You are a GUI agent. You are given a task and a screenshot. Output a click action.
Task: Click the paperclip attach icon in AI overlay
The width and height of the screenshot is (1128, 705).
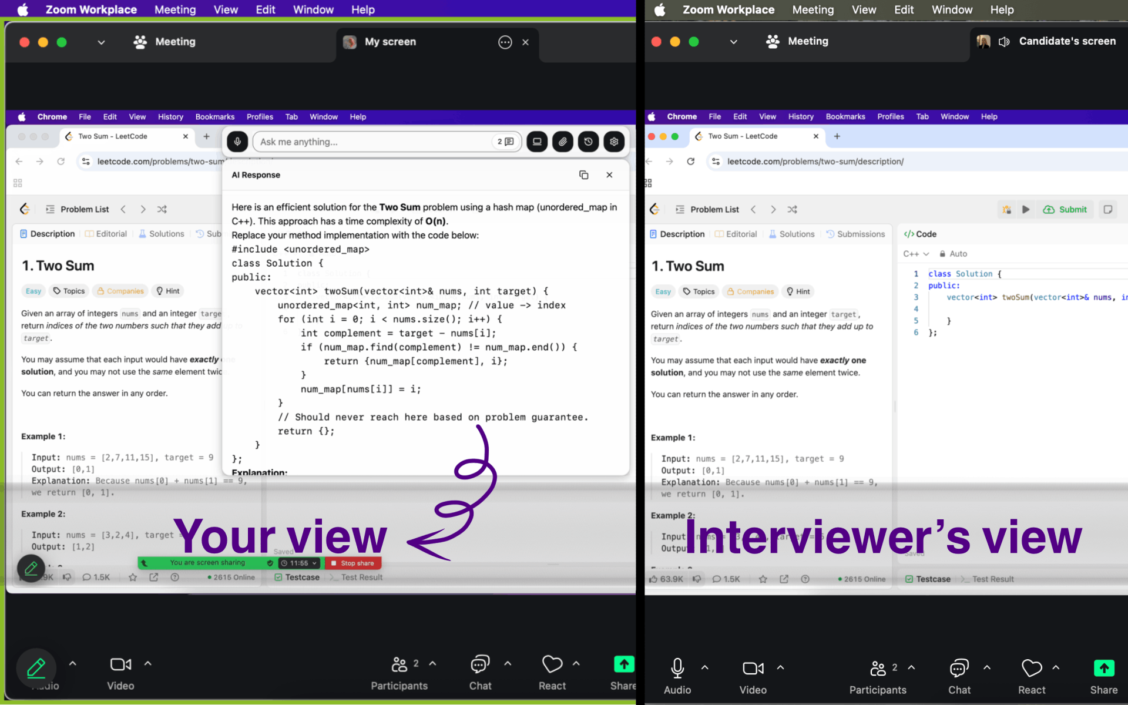563,142
